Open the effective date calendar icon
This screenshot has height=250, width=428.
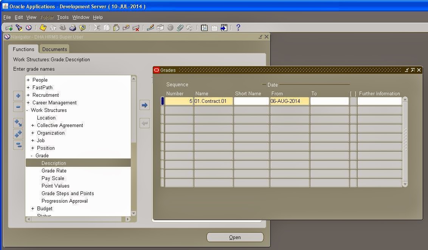[x=204, y=28]
